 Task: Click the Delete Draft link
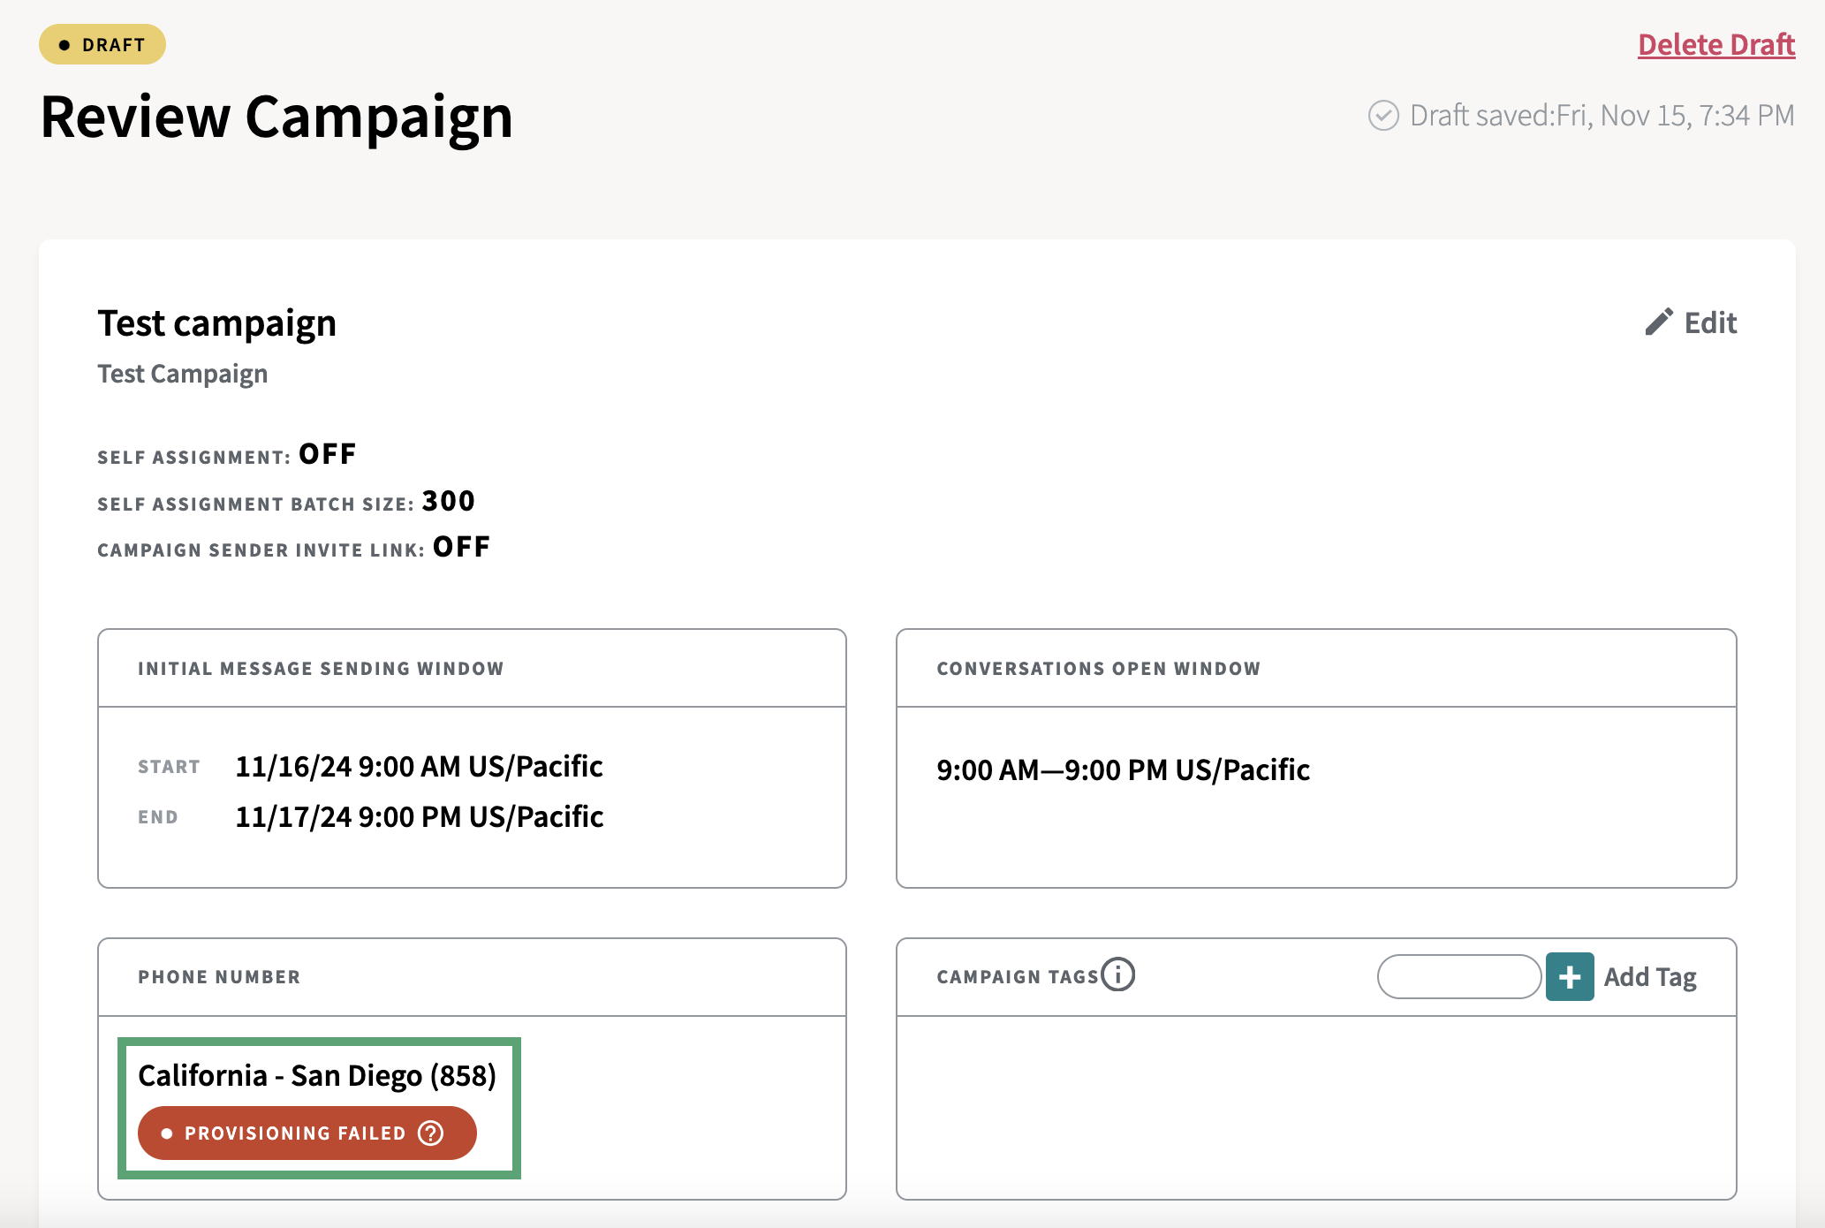(x=1715, y=44)
